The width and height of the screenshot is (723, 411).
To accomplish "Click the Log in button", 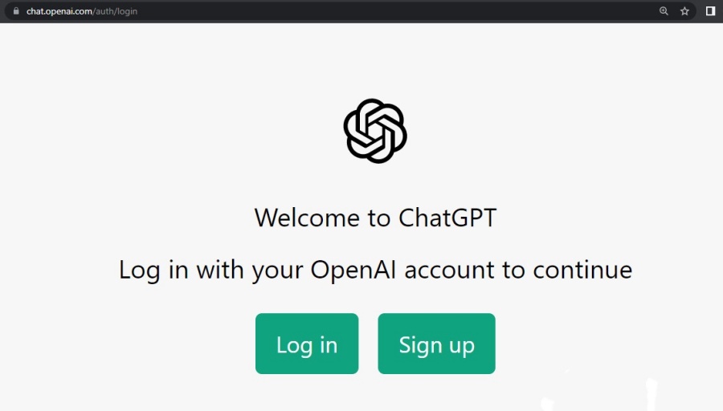I will pyautogui.click(x=307, y=344).
